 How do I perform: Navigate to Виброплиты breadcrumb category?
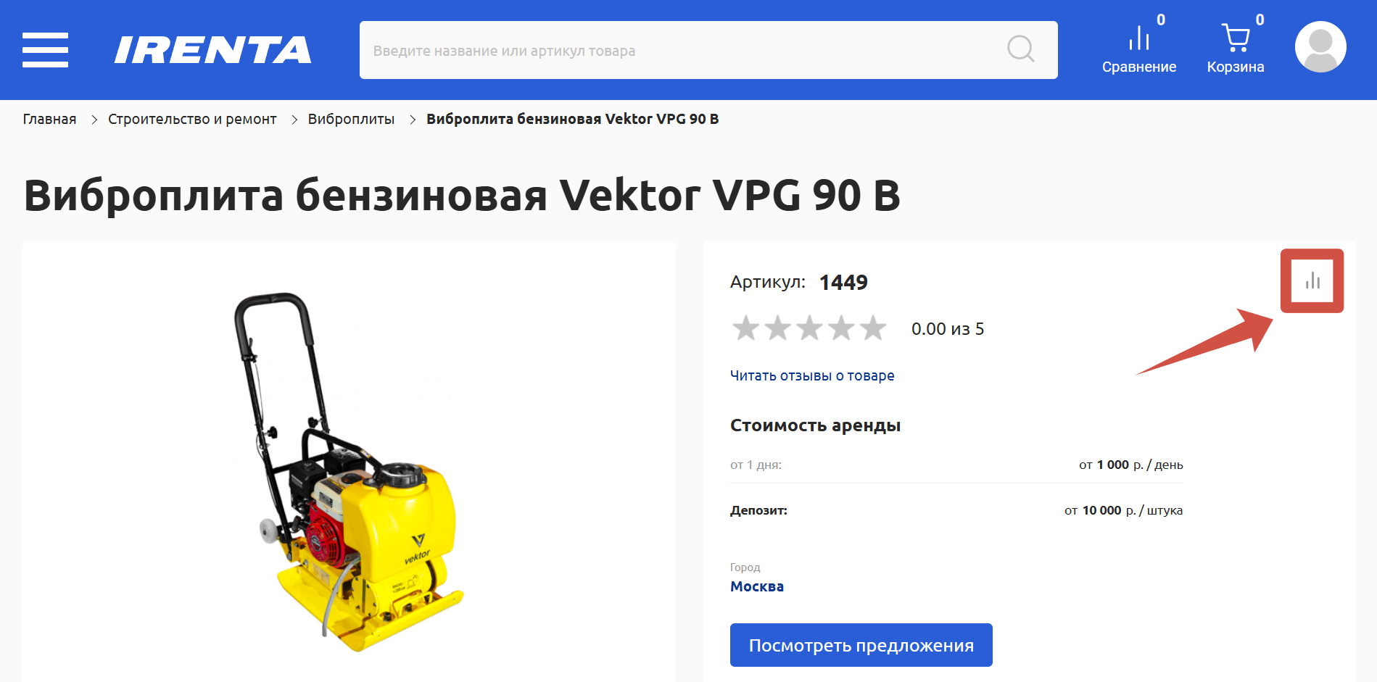(351, 119)
